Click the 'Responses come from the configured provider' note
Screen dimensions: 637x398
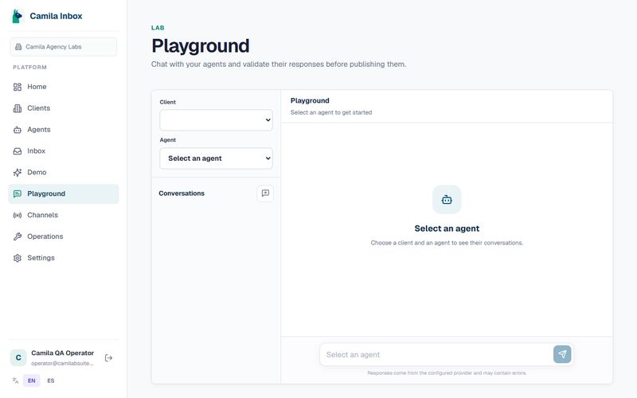click(x=447, y=373)
